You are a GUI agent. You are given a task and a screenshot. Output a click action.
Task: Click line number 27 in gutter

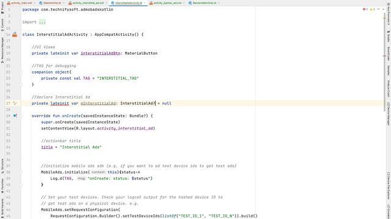click(8, 103)
